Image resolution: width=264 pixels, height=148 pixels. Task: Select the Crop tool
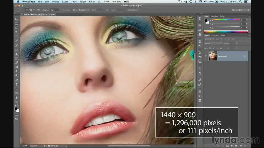click(x=16, y=36)
